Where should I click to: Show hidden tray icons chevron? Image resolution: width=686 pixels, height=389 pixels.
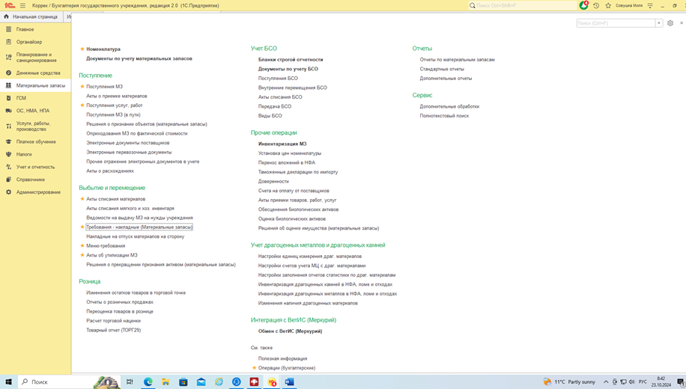pyautogui.click(x=606, y=382)
